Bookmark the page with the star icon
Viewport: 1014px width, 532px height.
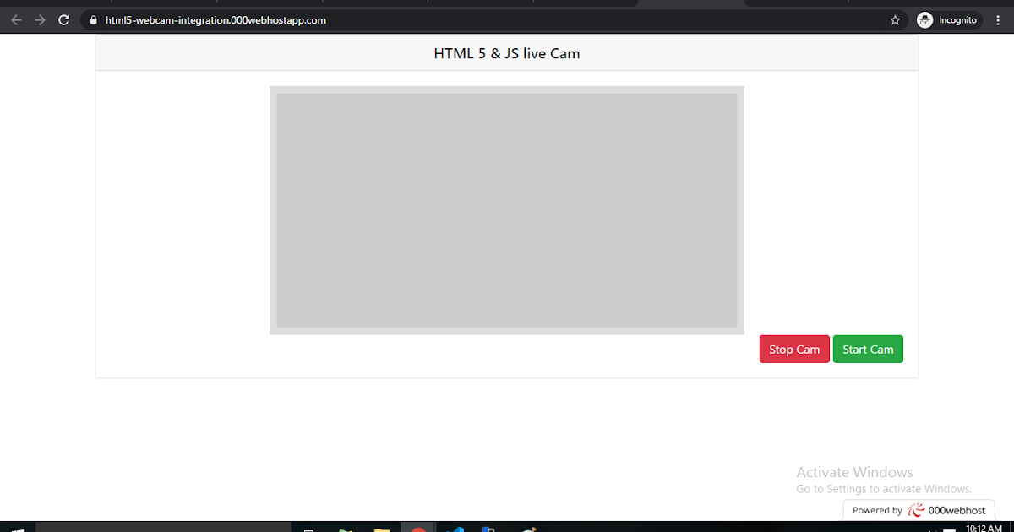coord(894,19)
